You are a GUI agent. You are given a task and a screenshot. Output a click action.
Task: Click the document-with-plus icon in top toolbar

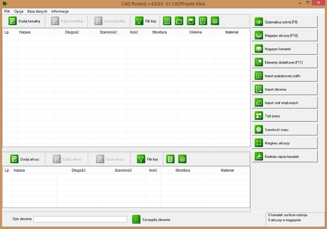tap(203, 21)
